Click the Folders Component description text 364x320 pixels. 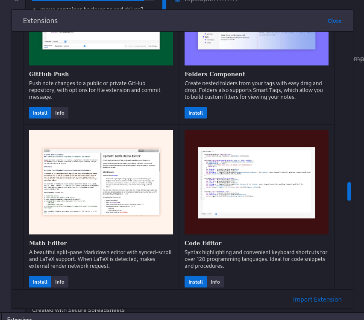point(253,90)
